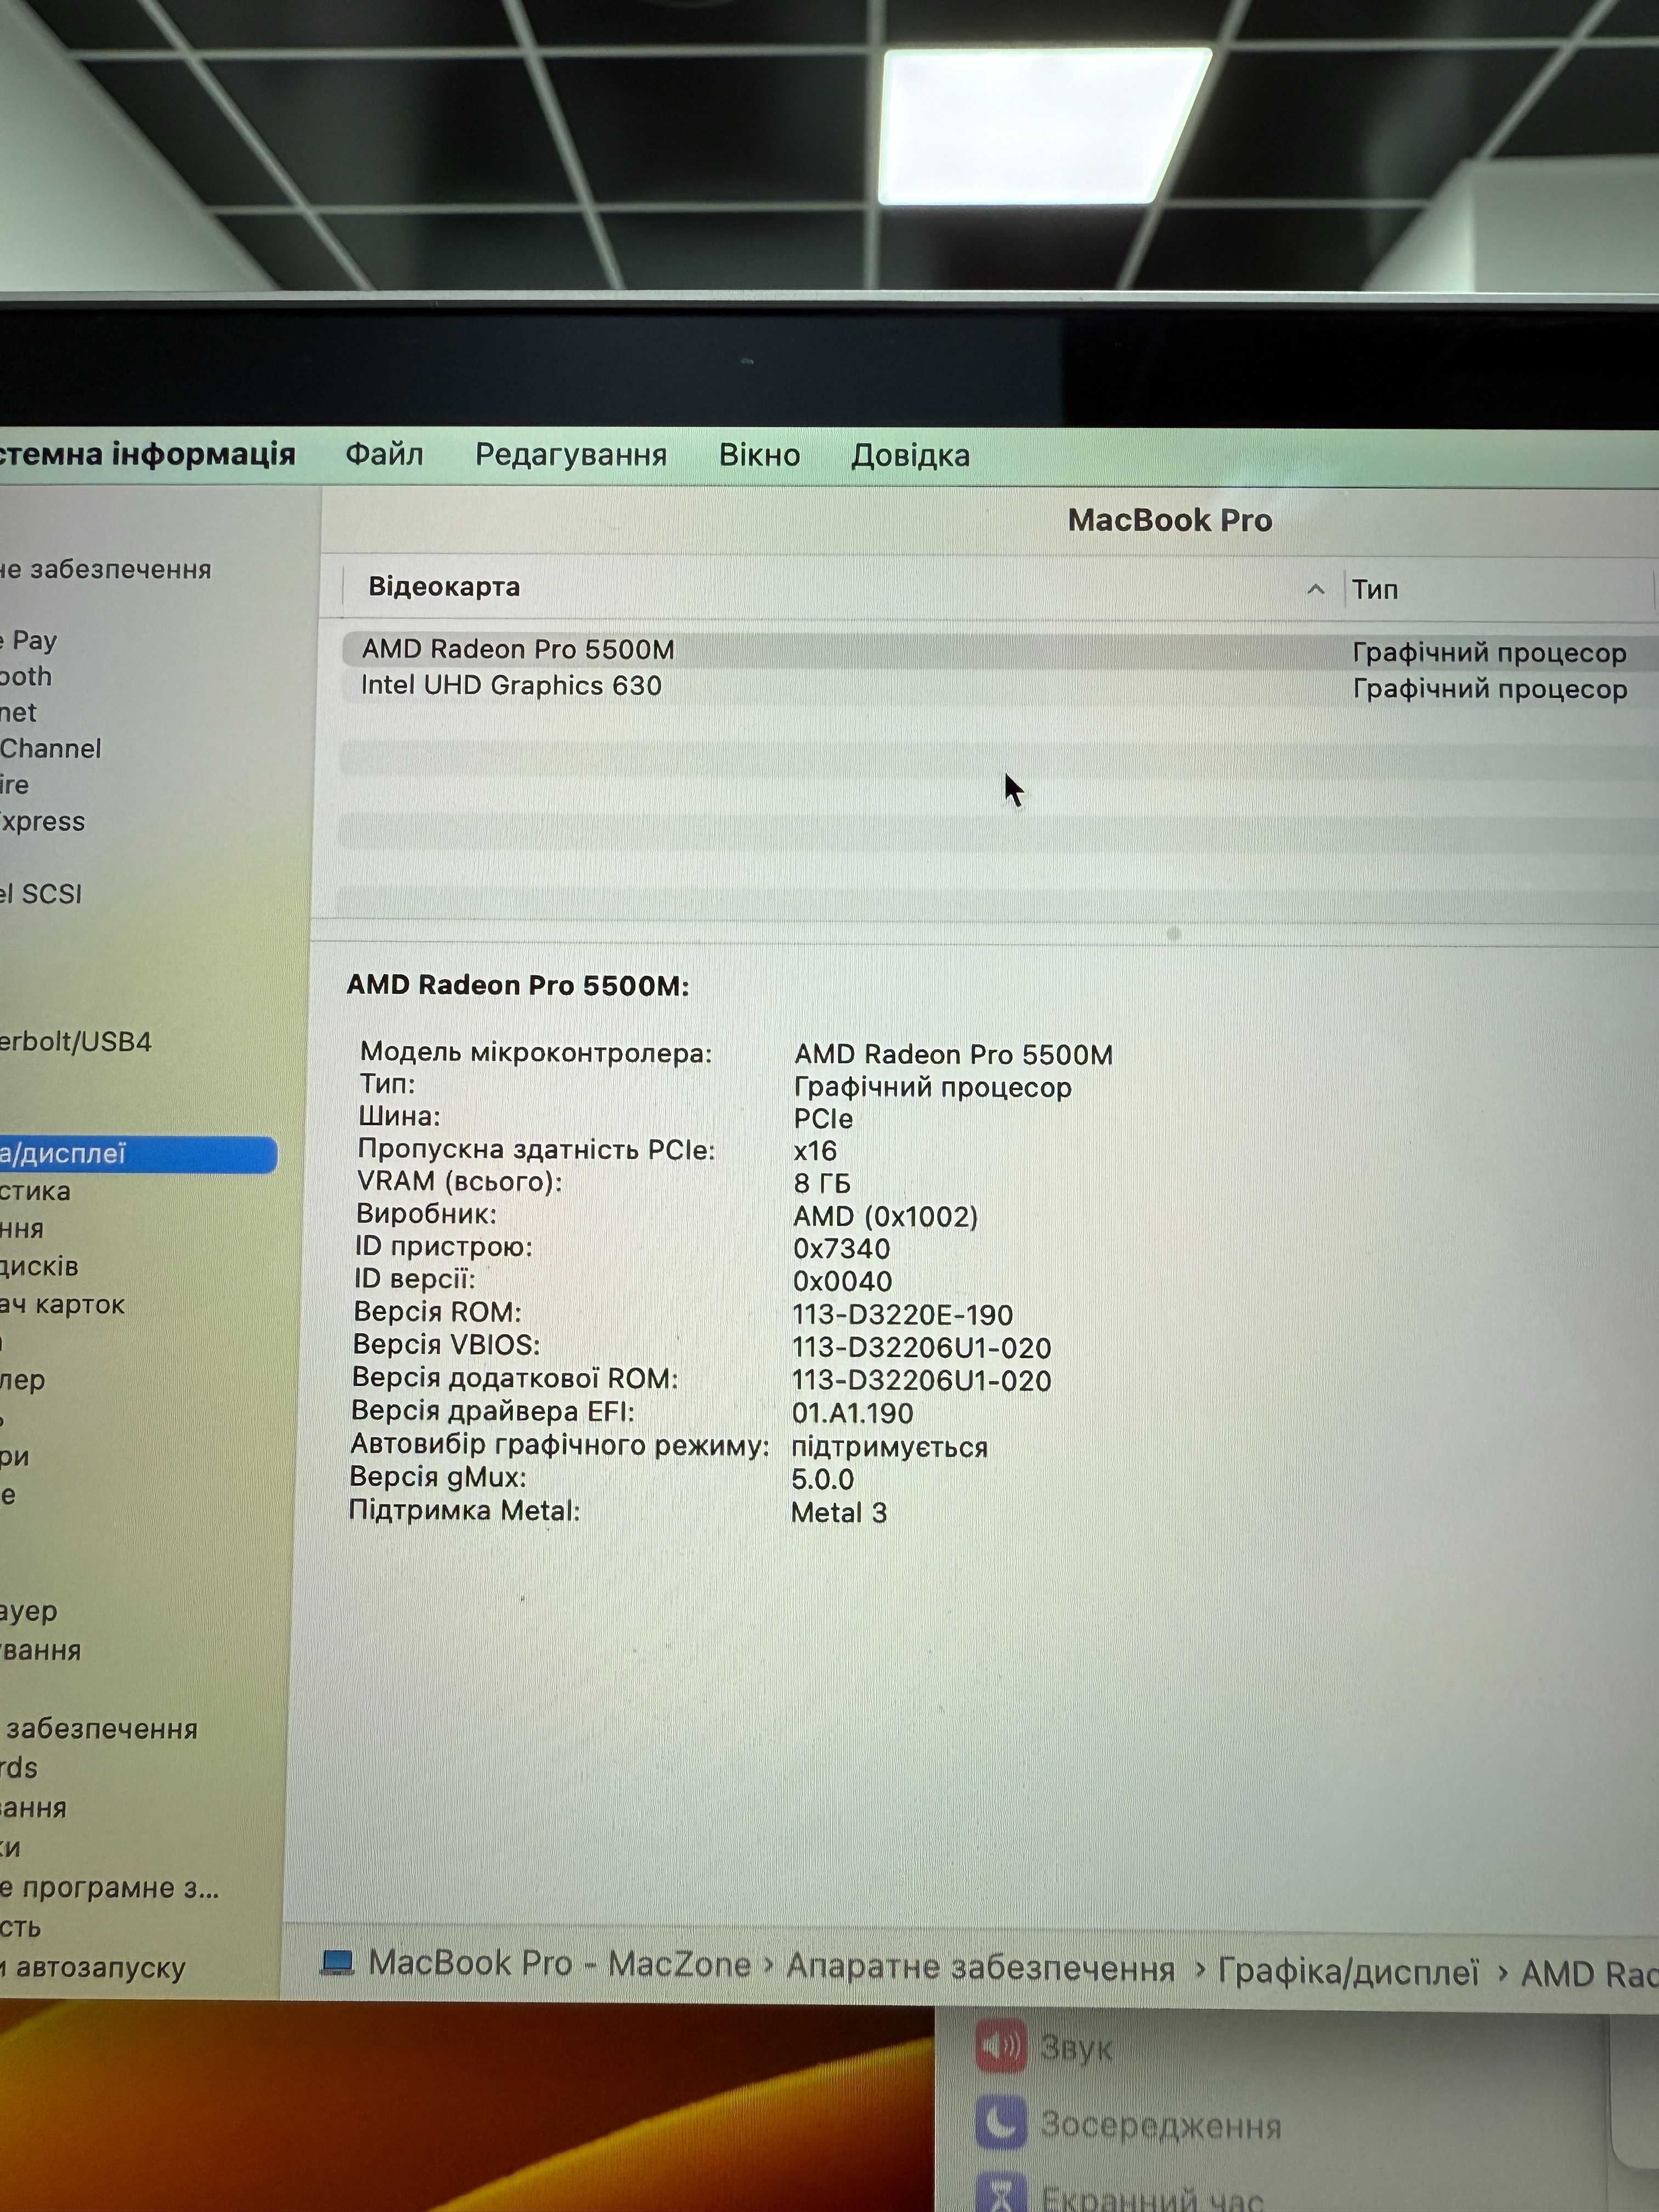Open the Редагування menu
1659x2212 pixels.
point(571,456)
